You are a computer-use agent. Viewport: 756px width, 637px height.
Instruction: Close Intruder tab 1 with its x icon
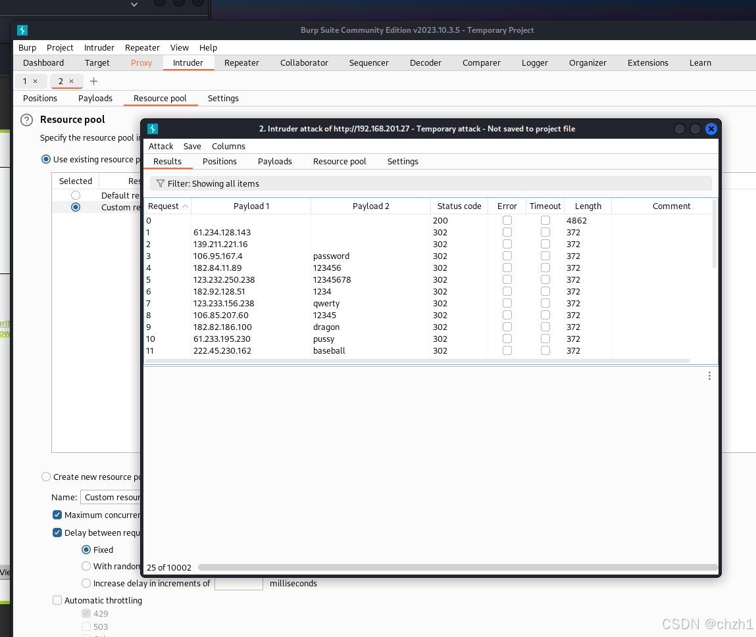[x=35, y=81]
